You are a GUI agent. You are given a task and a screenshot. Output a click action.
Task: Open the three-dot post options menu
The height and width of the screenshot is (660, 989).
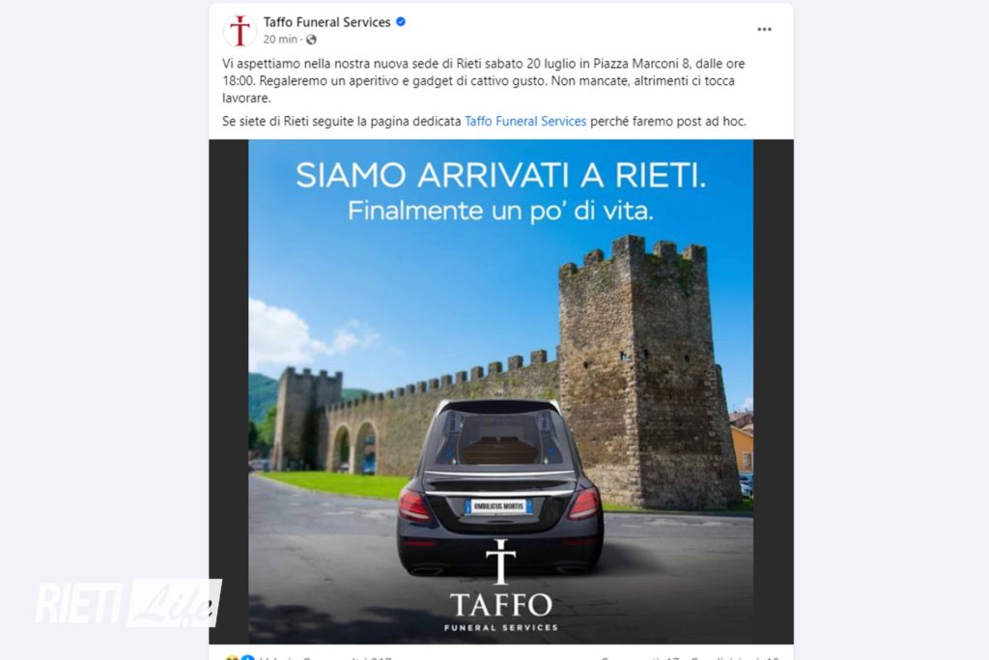764,30
